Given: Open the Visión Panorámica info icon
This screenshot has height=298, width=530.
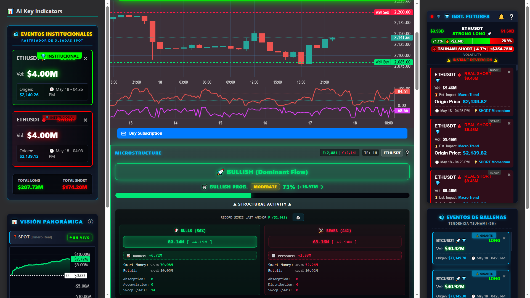Looking at the screenshot, I should click(91, 222).
